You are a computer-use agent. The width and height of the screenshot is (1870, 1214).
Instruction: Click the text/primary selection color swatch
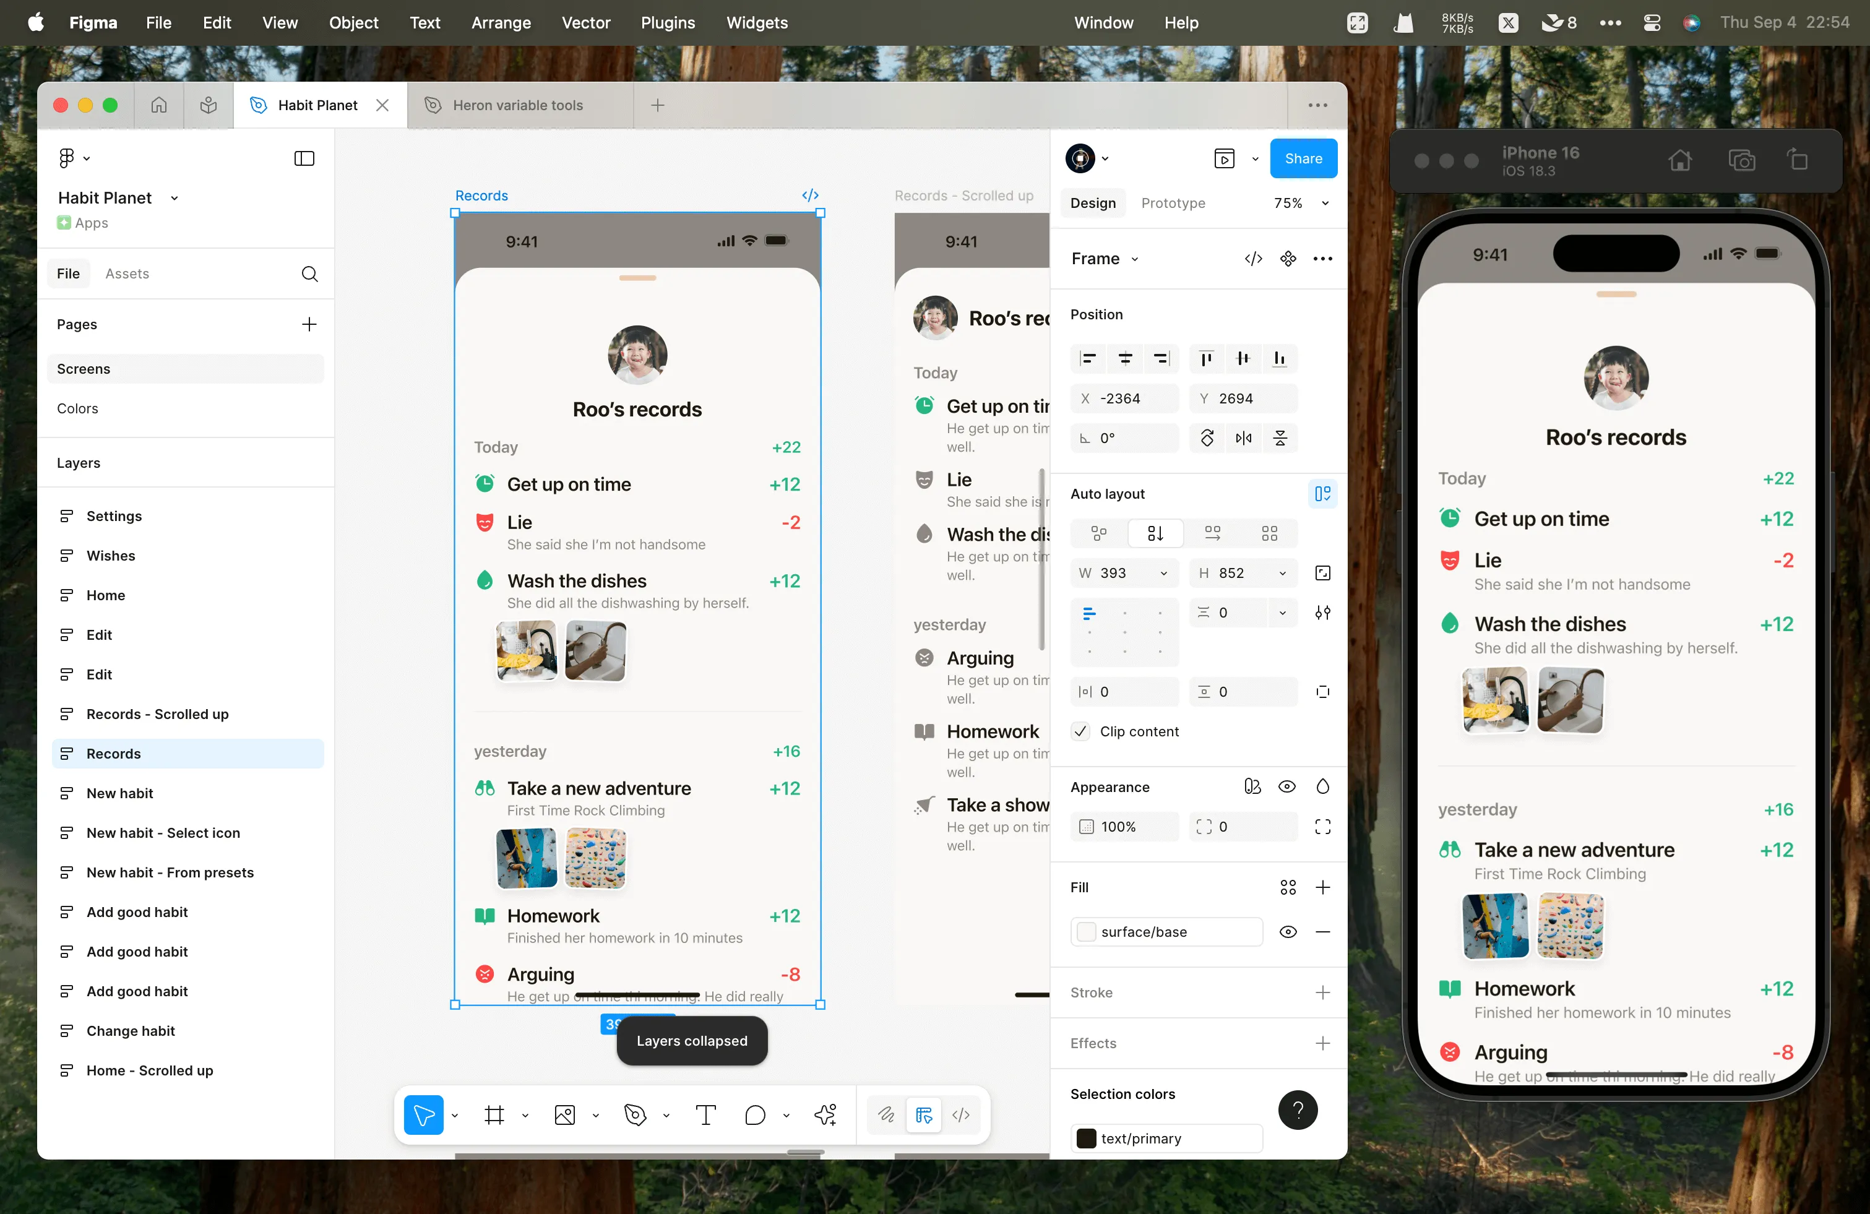pyautogui.click(x=1086, y=1138)
